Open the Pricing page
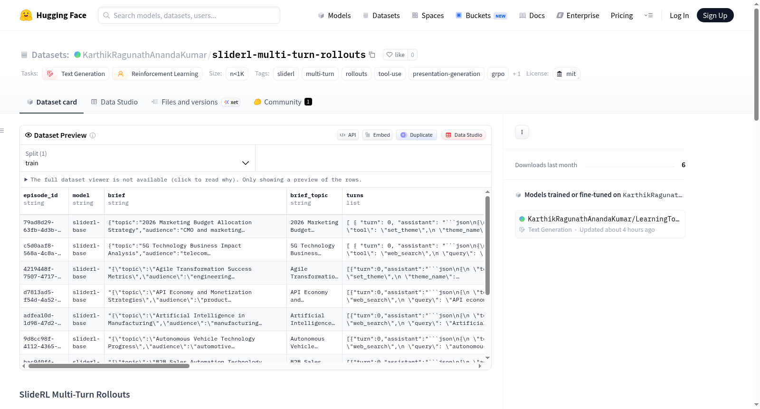Viewport: 760px width, 409px height. pos(622,15)
